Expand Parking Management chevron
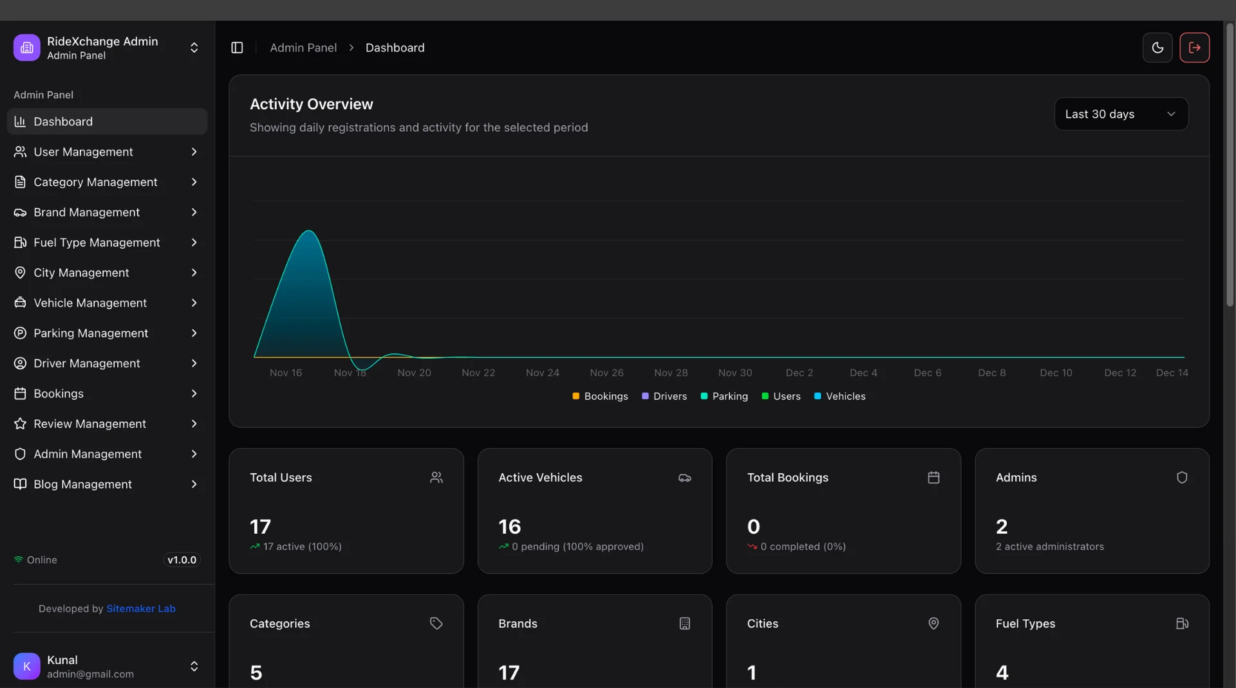 point(194,333)
